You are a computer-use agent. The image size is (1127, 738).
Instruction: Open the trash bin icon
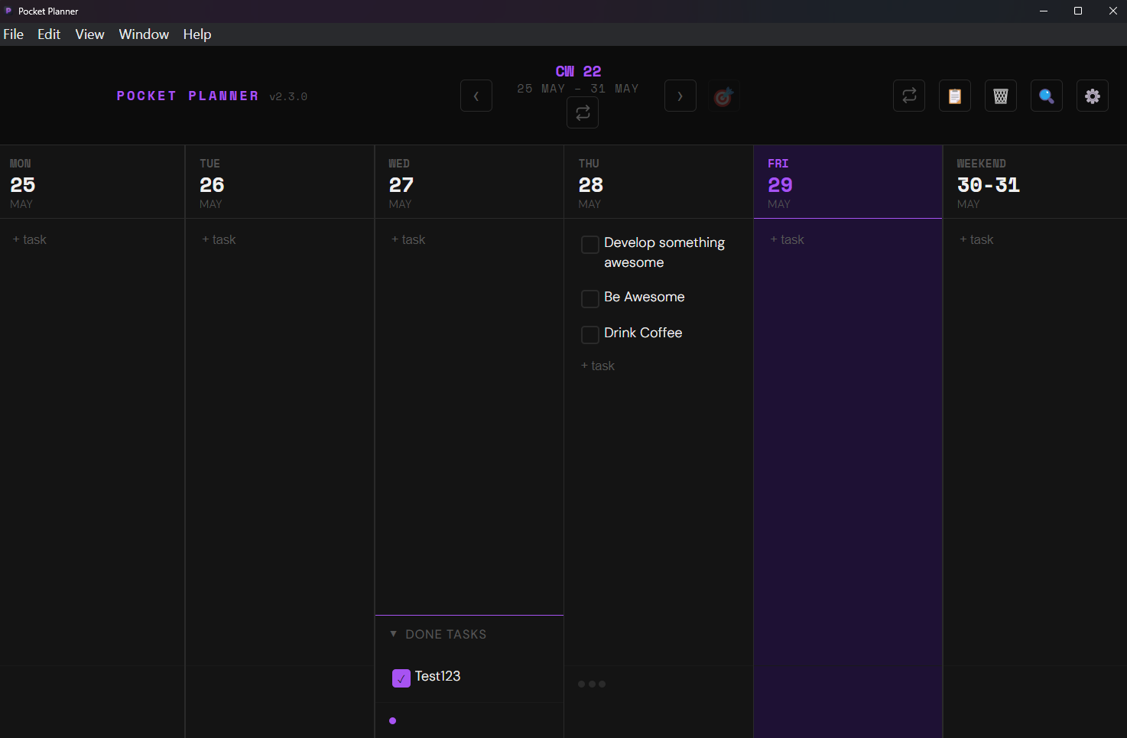(1001, 96)
